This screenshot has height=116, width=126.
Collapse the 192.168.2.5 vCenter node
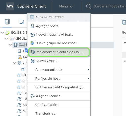(x=3, y=33)
